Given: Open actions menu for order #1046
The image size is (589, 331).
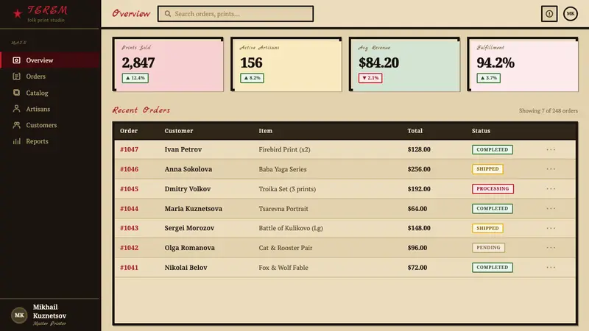Looking at the screenshot, I should point(551,169).
